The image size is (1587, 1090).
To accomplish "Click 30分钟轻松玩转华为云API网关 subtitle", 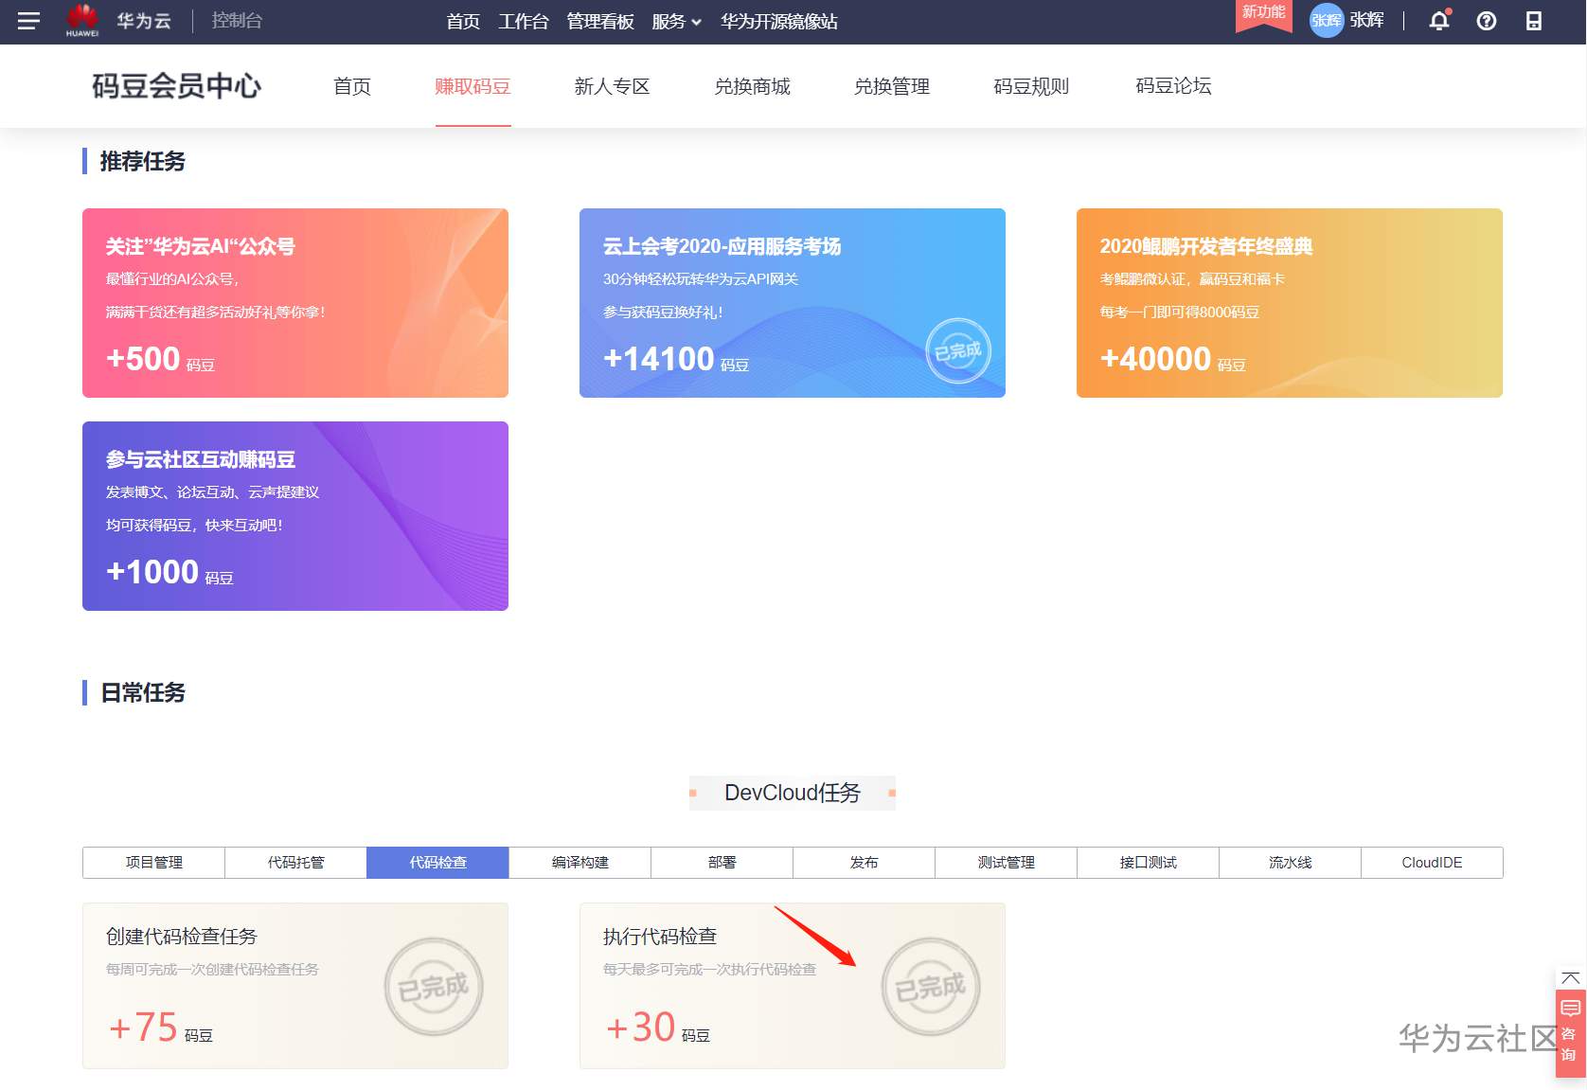I will [701, 279].
